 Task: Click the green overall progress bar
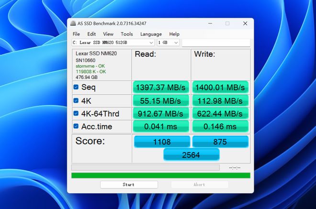point(161,176)
